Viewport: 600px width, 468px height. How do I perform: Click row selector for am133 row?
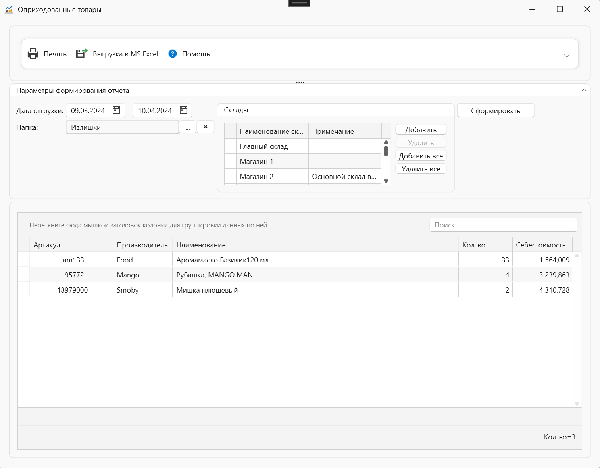point(24,260)
